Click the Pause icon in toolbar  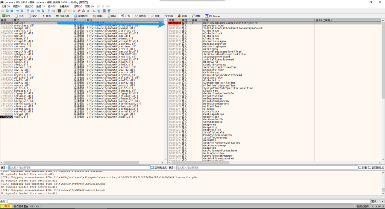pos(22,11)
